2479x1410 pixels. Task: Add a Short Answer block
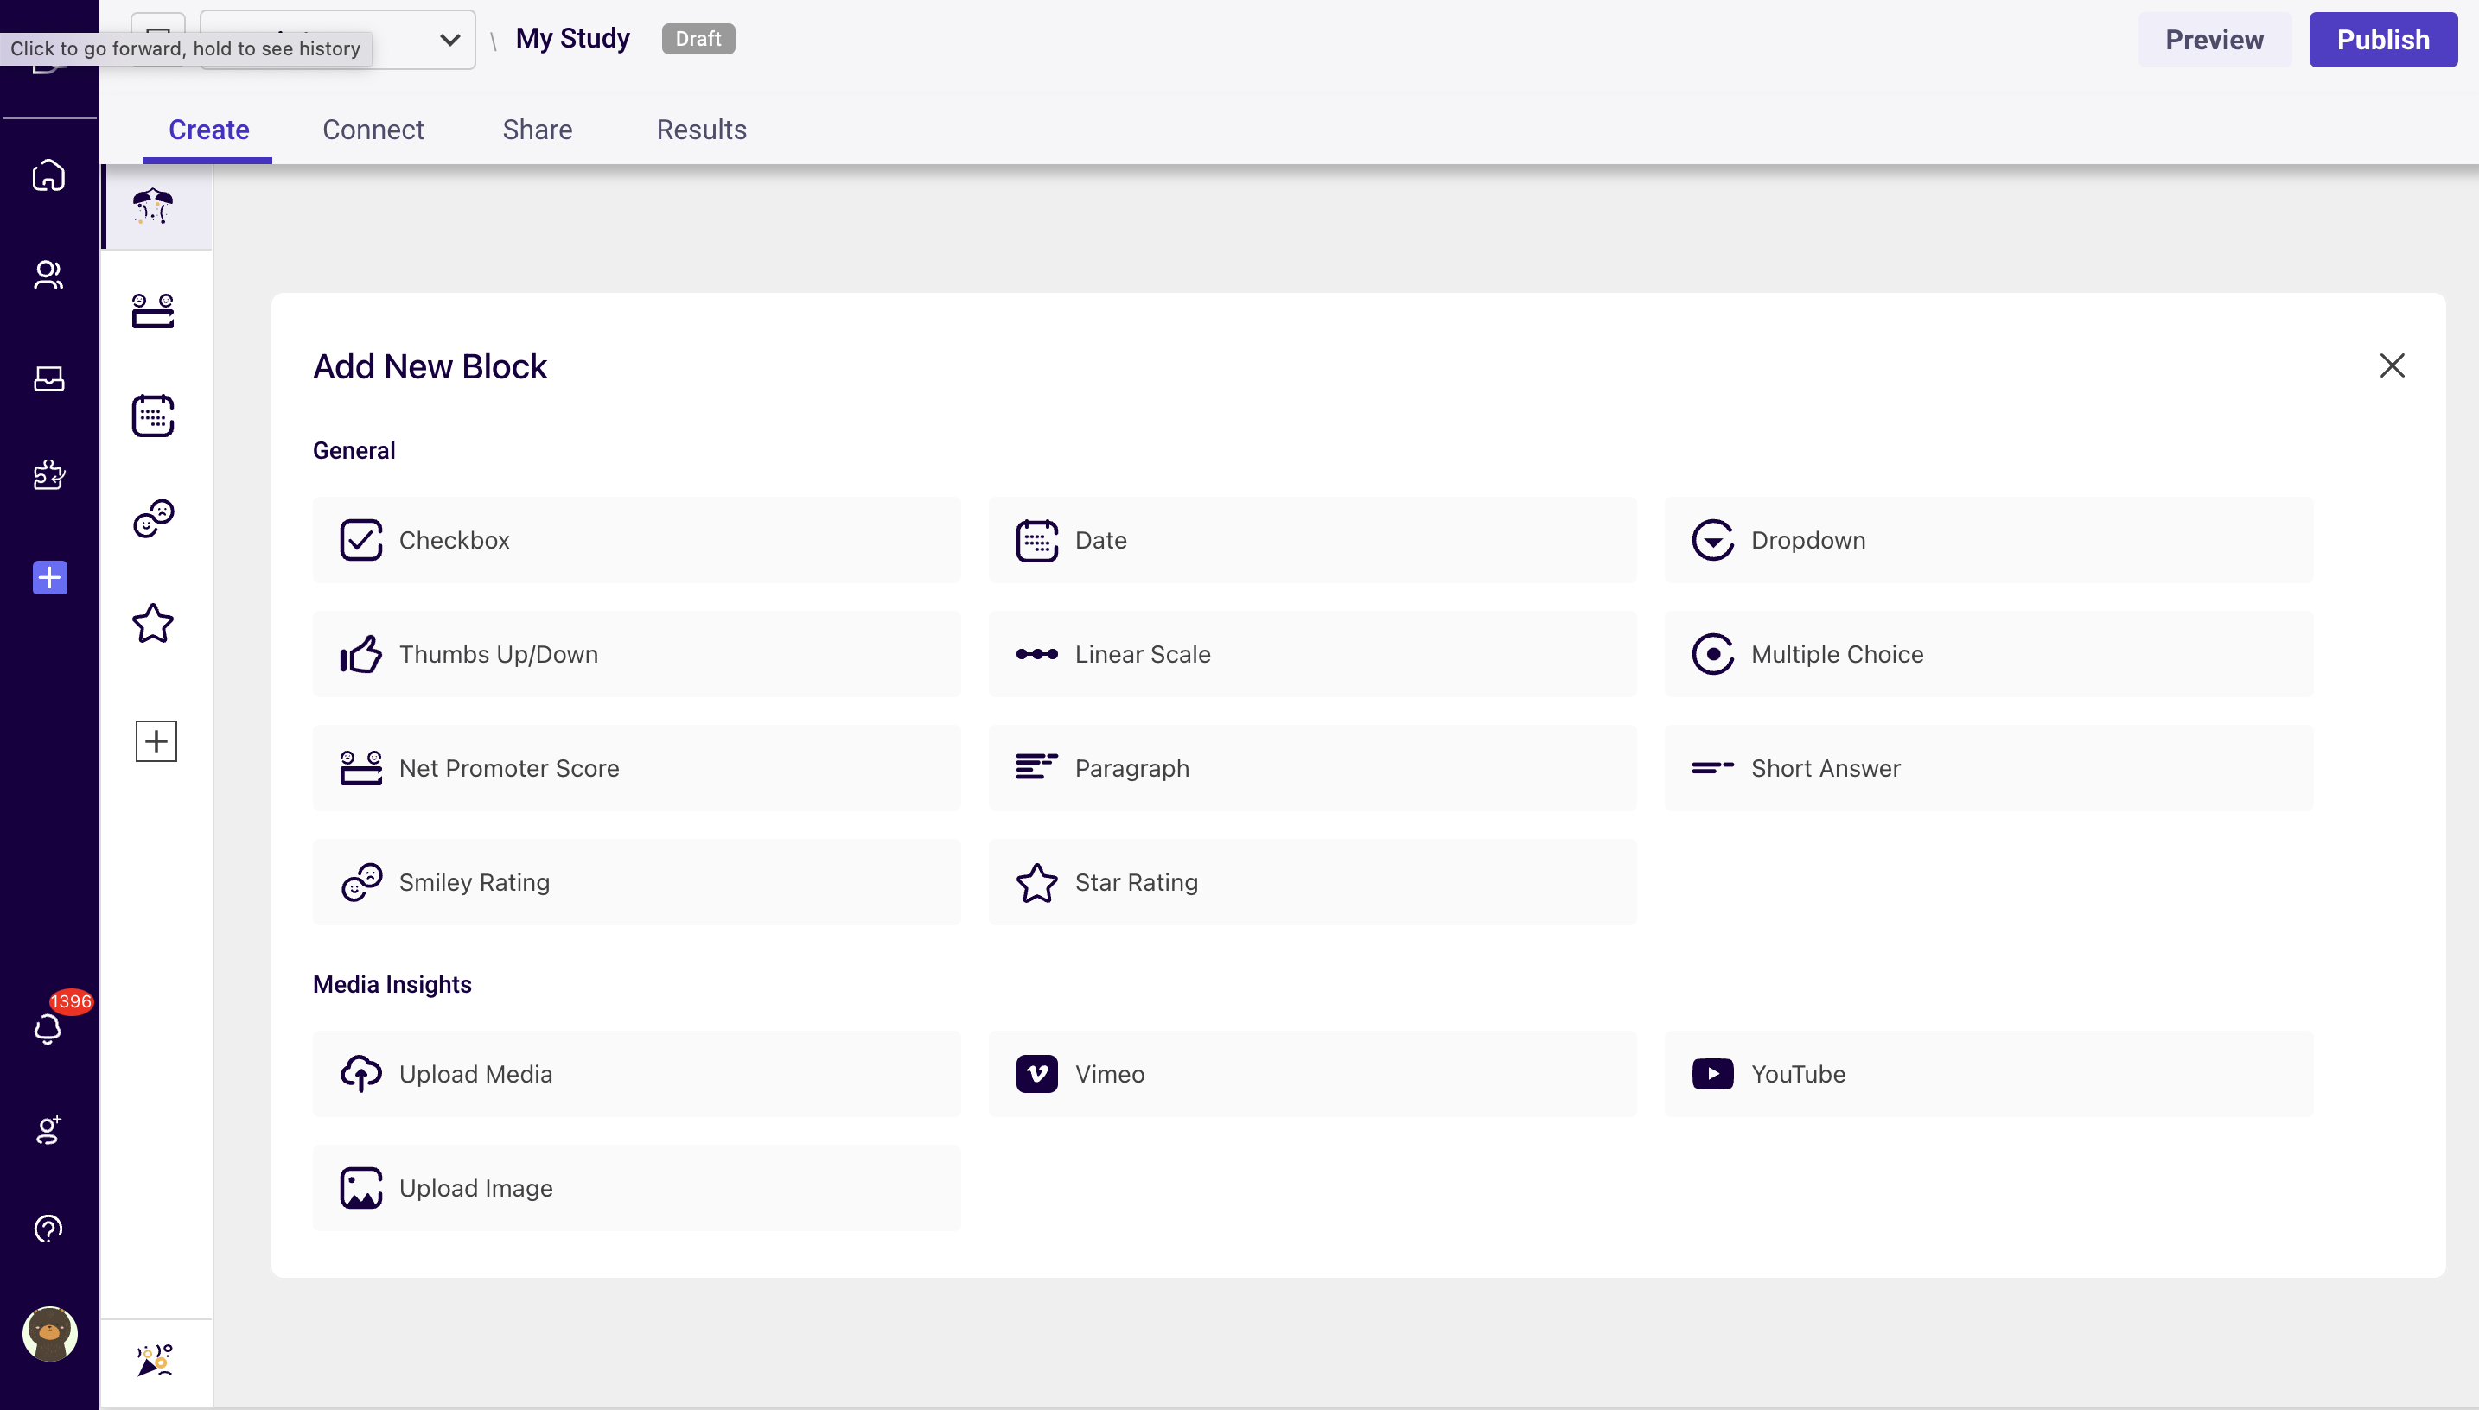point(1989,768)
